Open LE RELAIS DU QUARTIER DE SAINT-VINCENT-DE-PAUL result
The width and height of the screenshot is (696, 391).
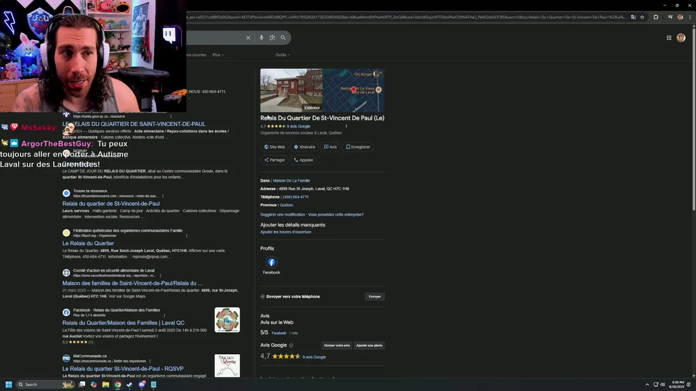pyautogui.click(x=134, y=124)
